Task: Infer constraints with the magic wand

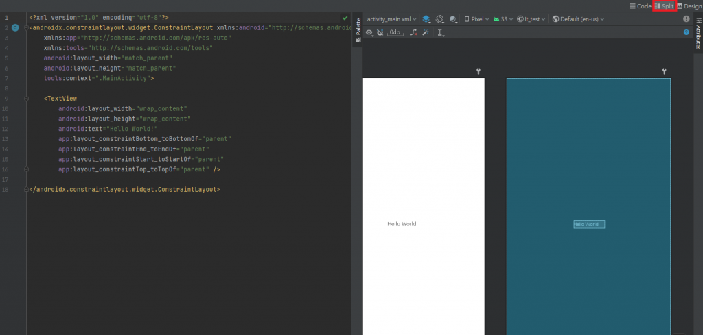Action: click(x=426, y=32)
